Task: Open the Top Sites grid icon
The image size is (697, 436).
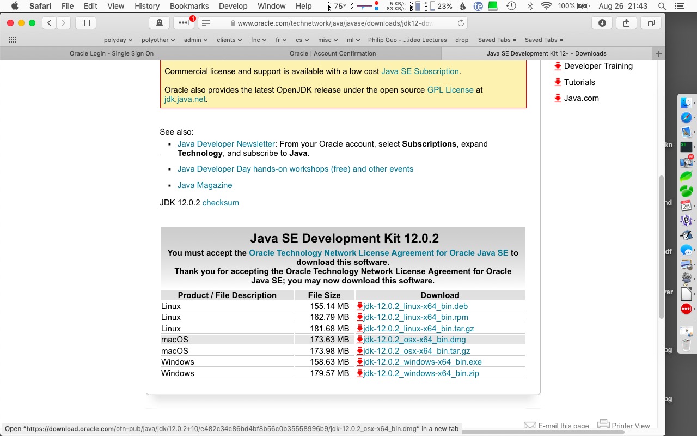Action: pos(13,40)
